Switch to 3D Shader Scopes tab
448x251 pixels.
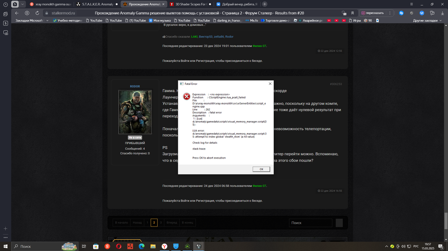[190, 4]
